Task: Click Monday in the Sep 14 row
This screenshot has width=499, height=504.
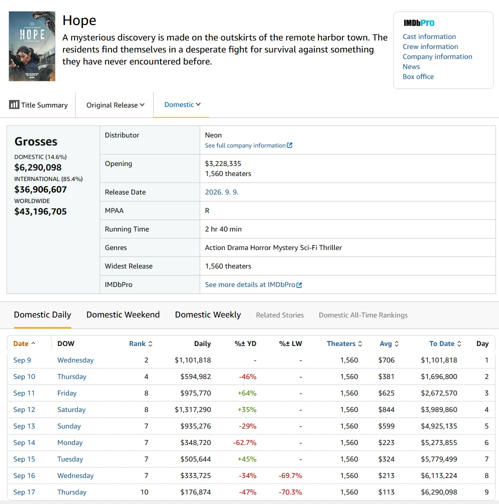Action: (70, 442)
